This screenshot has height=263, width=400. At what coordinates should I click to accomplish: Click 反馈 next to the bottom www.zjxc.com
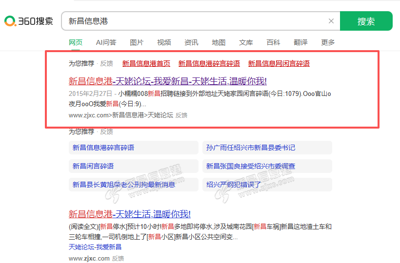(118, 259)
